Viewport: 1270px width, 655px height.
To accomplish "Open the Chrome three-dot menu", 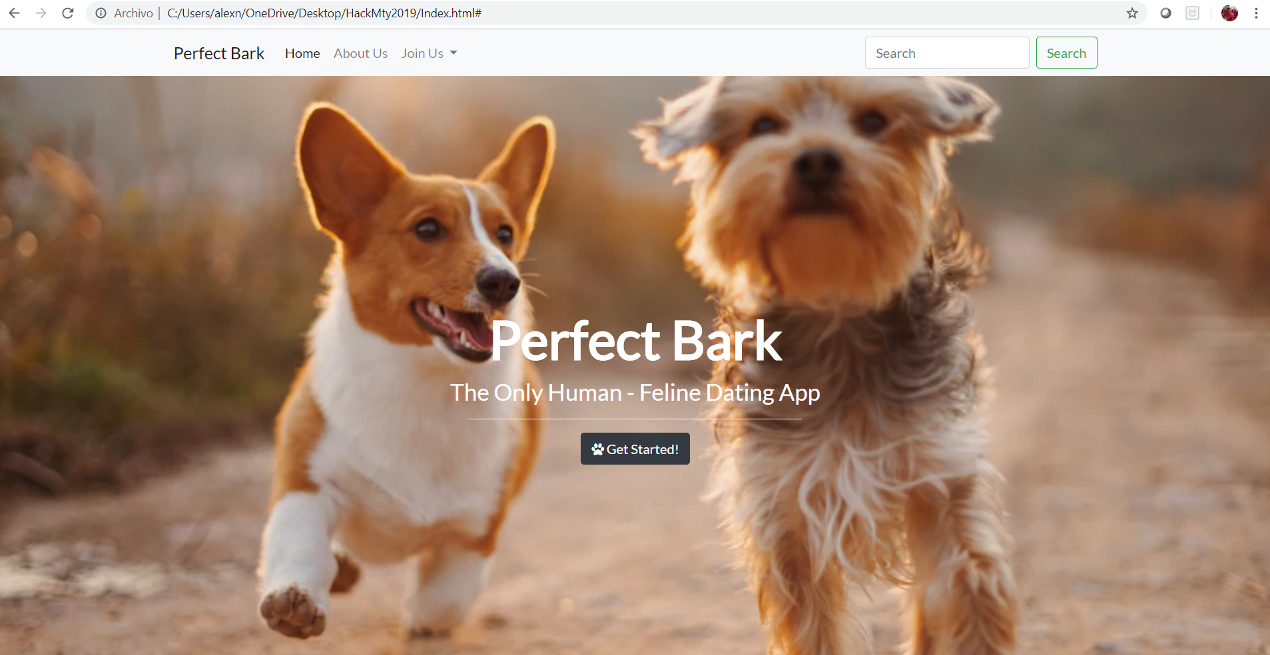I will tap(1256, 13).
